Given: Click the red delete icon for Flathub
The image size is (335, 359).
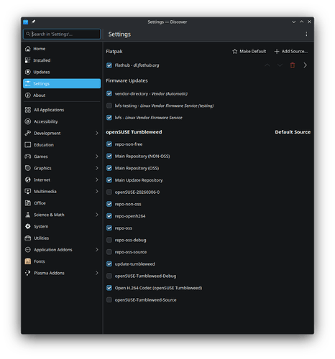Looking at the screenshot, I should point(293,65).
